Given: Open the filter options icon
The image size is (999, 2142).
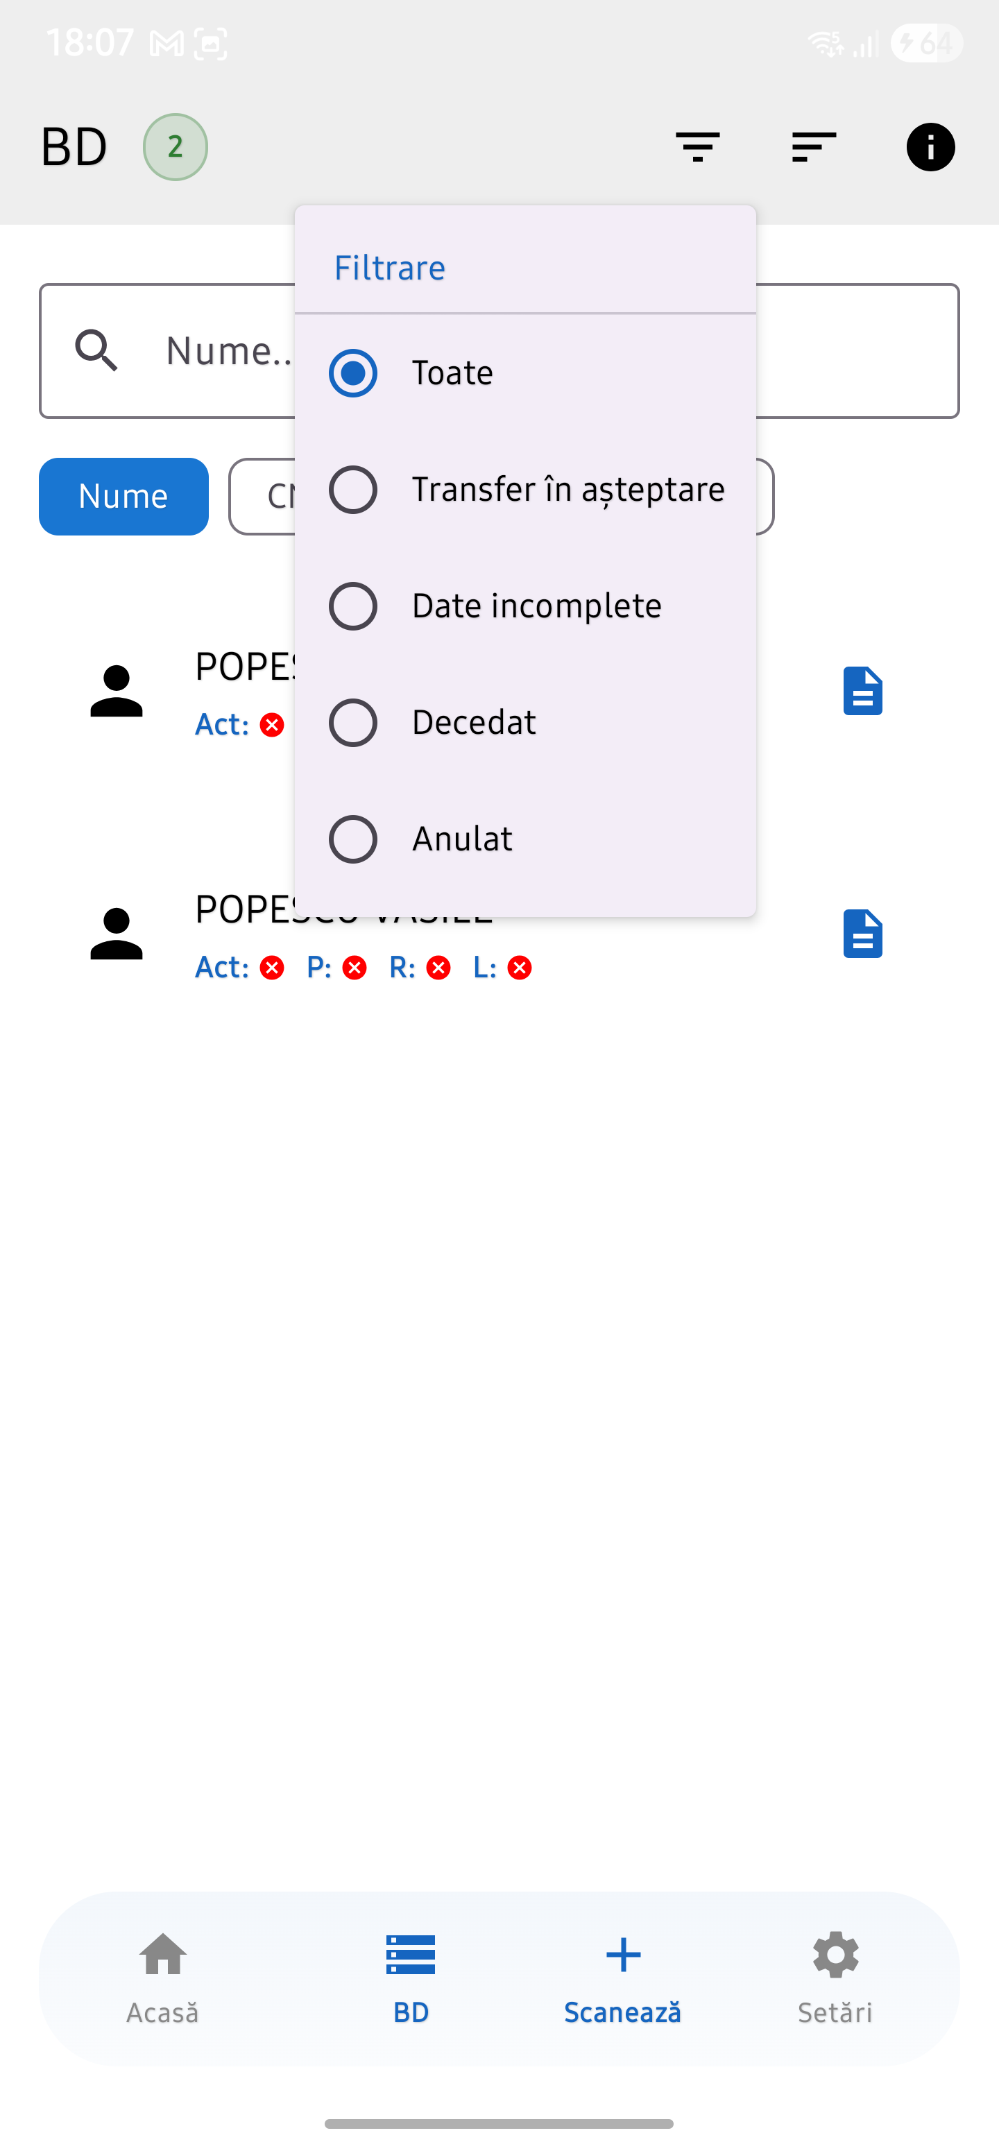Looking at the screenshot, I should tap(697, 147).
